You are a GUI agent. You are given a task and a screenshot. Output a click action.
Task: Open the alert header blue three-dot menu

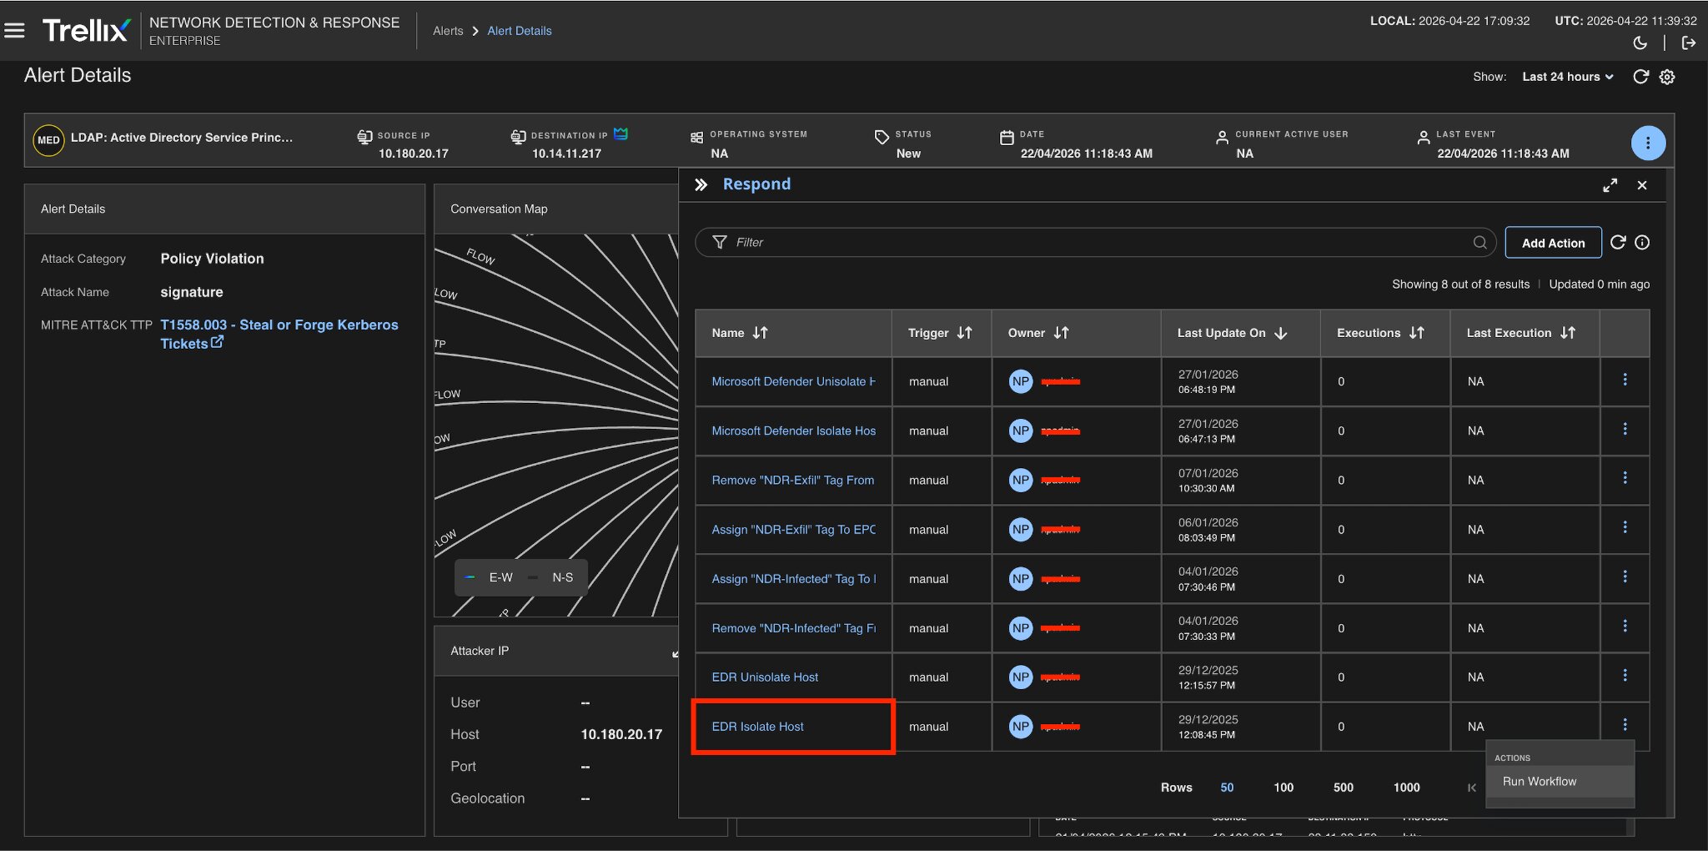pos(1648,144)
